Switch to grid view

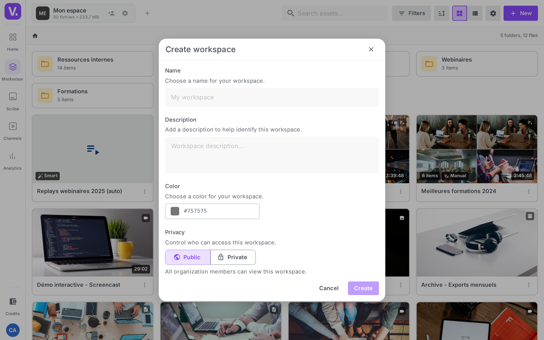[x=459, y=13]
